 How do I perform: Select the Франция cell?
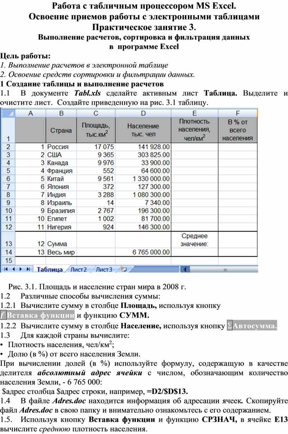[x=61, y=171]
